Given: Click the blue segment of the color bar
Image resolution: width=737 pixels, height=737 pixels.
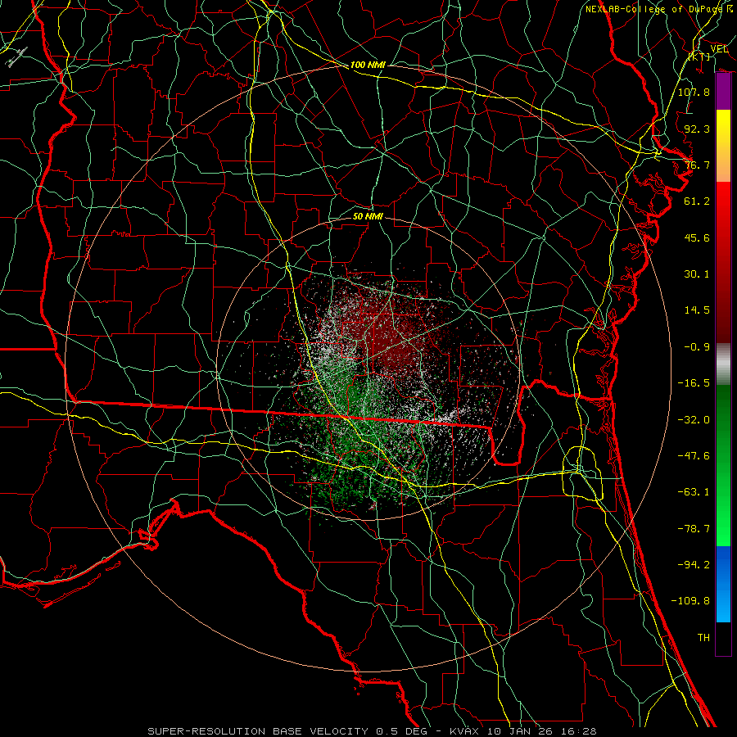Looking at the screenshot, I should [723, 584].
